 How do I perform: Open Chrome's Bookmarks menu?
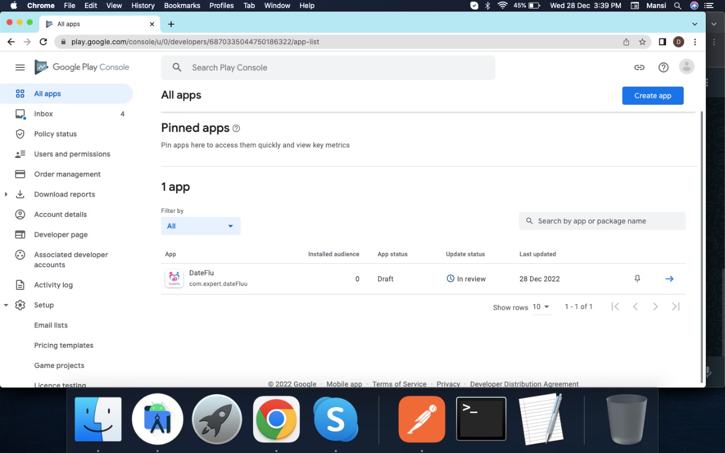pos(182,6)
